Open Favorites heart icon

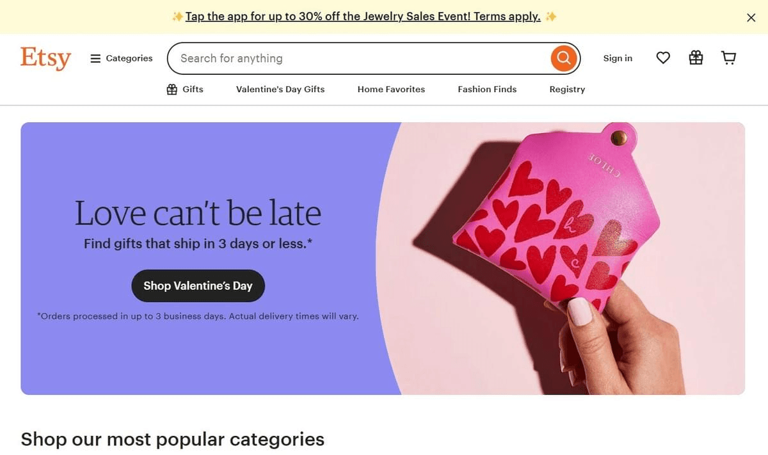point(663,58)
